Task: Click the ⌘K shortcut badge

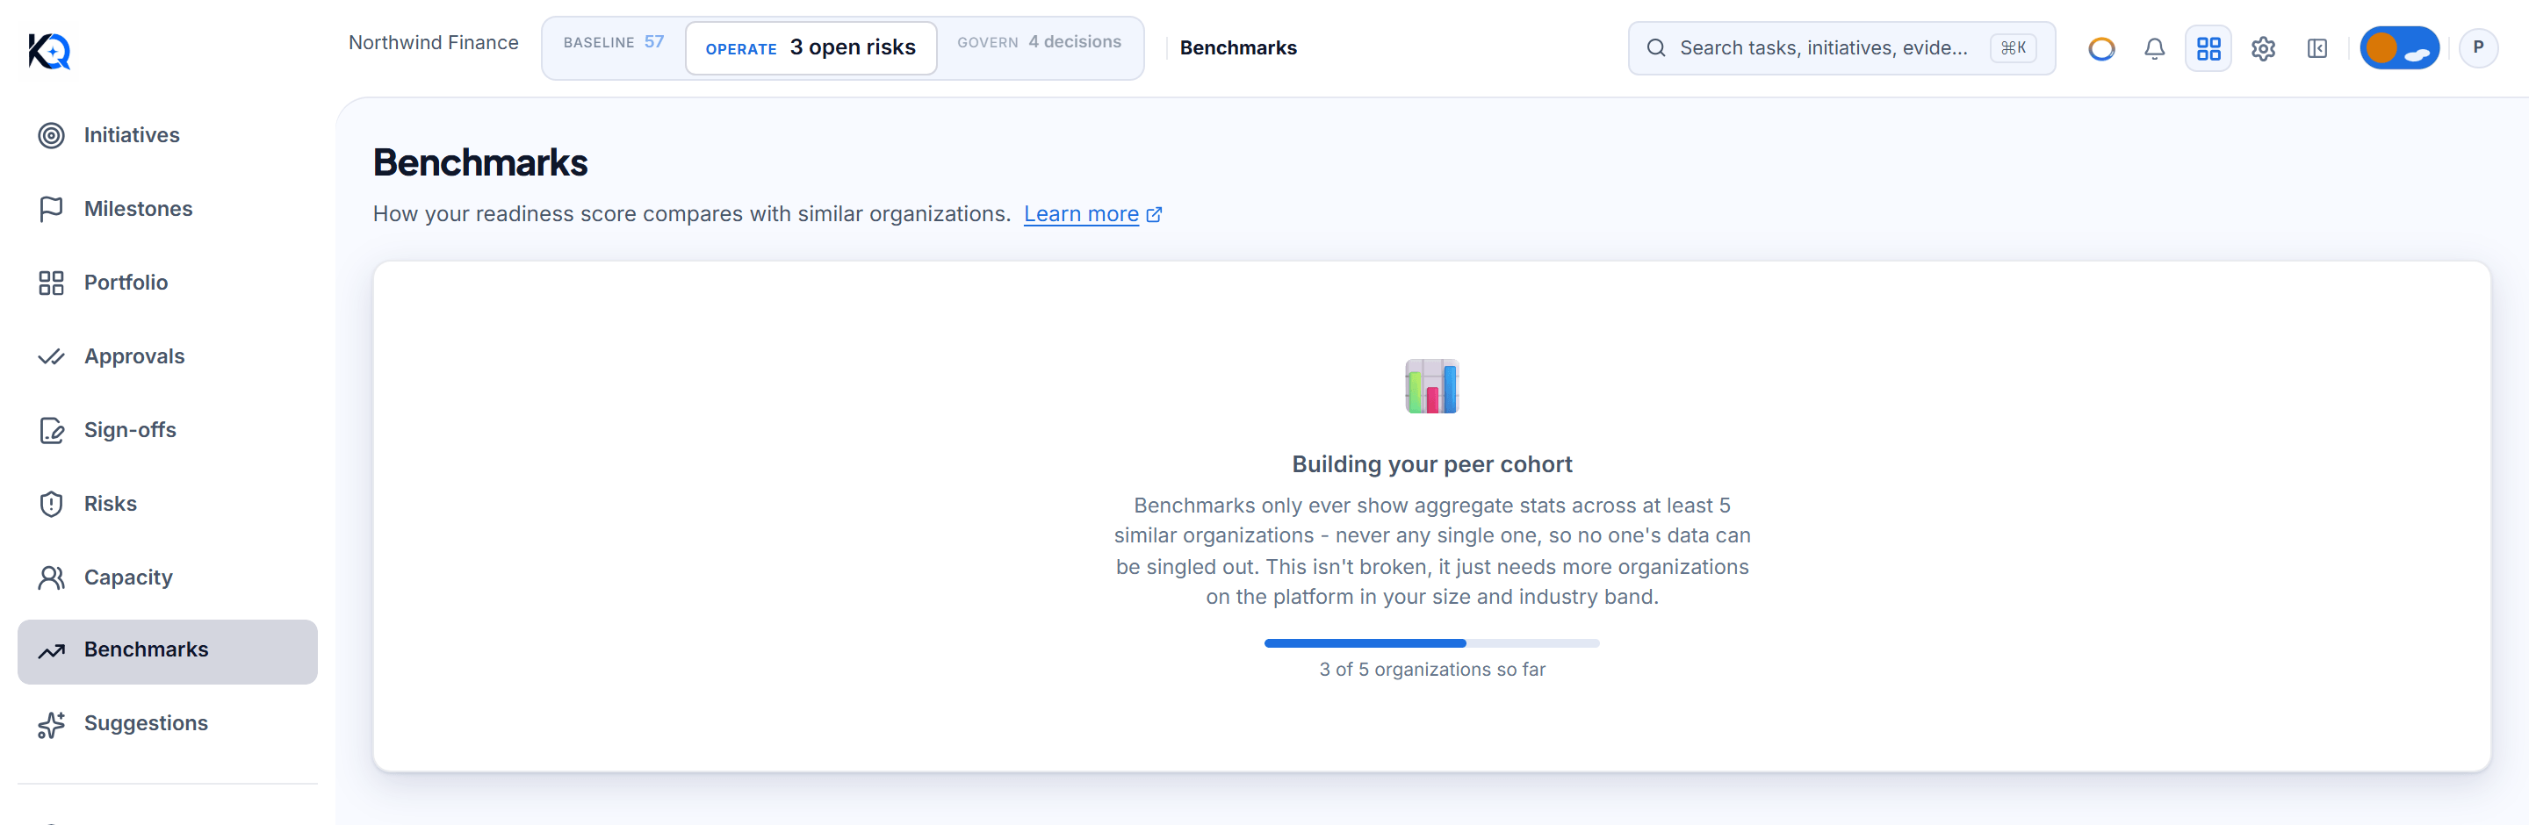Action: point(2013,48)
